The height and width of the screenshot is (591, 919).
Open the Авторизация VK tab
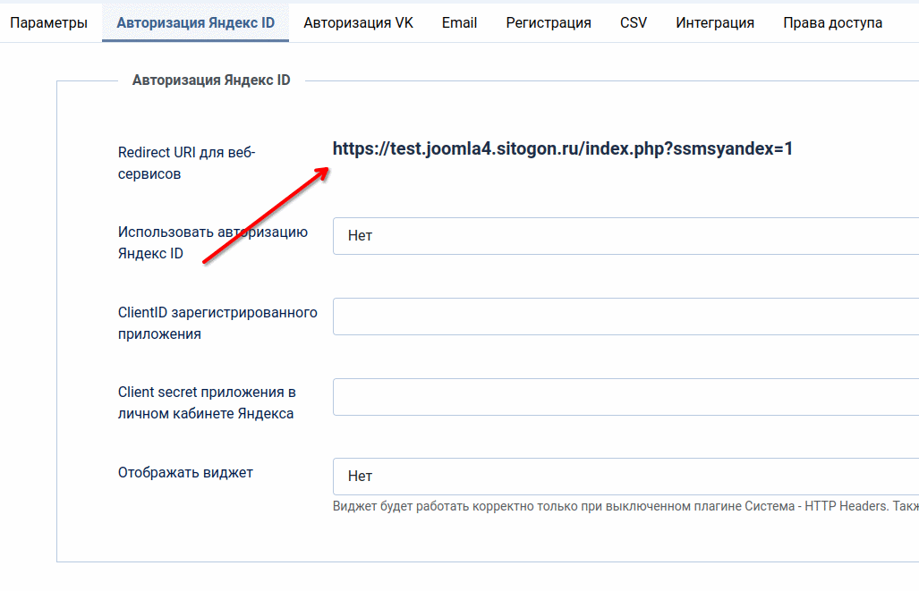(358, 23)
